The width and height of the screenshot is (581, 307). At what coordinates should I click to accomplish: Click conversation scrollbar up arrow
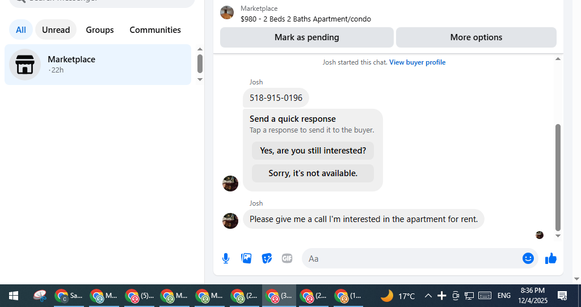(558, 59)
